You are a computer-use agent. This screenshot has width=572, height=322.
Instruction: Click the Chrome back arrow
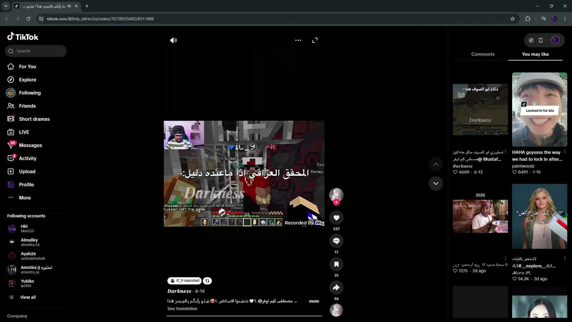7,19
